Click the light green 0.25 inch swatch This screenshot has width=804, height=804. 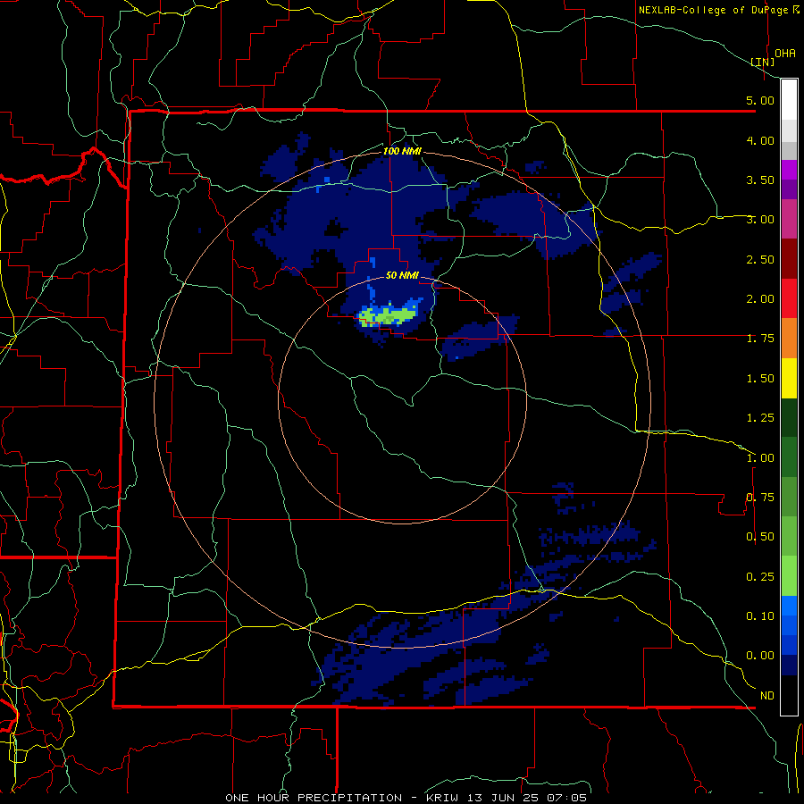pos(789,576)
